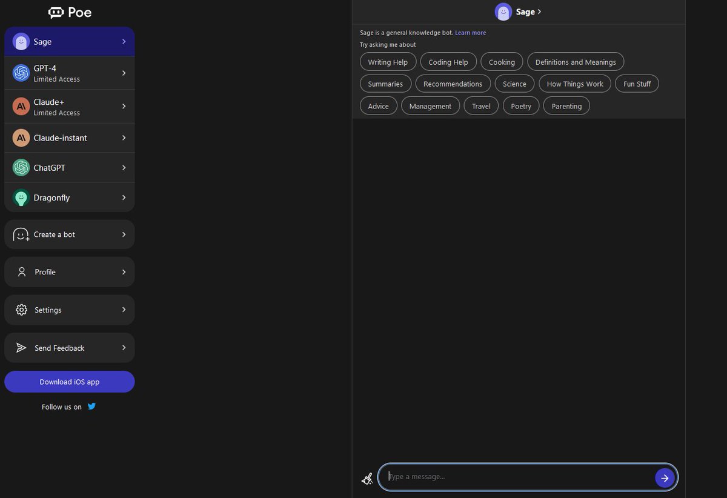Expand Profile row chevron
The width and height of the screenshot is (727, 498).
coord(124,272)
